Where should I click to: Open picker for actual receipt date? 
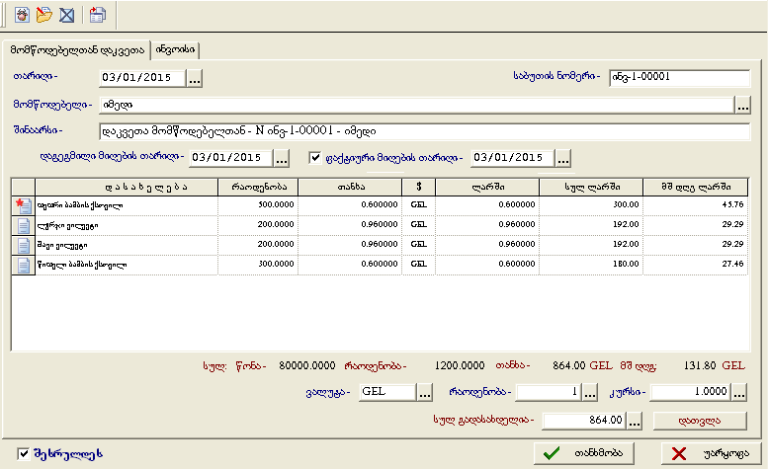tap(563, 158)
